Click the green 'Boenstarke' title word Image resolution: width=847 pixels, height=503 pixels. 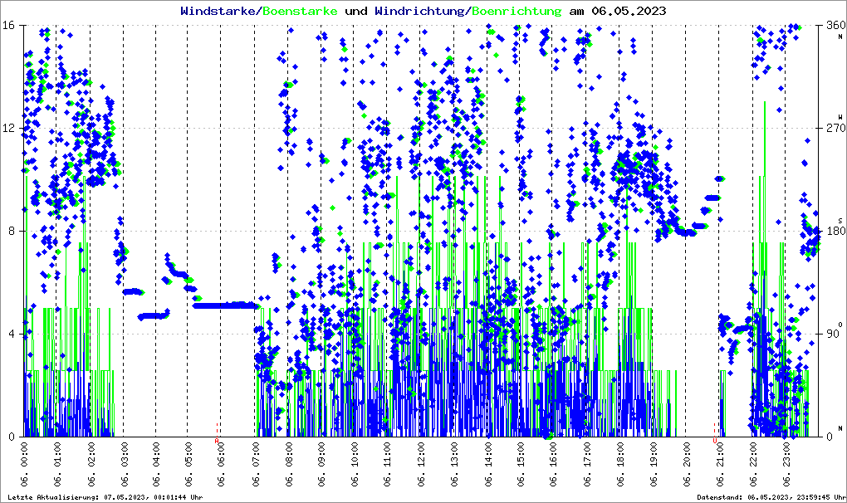click(x=300, y=11)
